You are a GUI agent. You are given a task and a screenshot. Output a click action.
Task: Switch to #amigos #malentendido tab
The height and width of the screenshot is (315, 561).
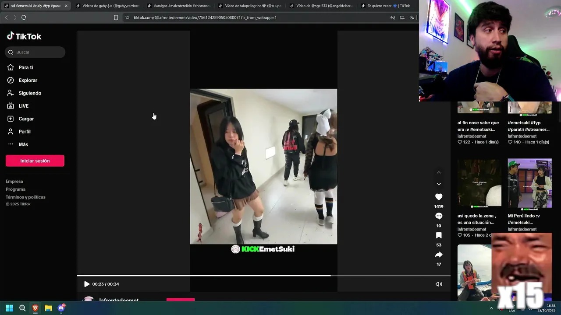tap(179, 6)
